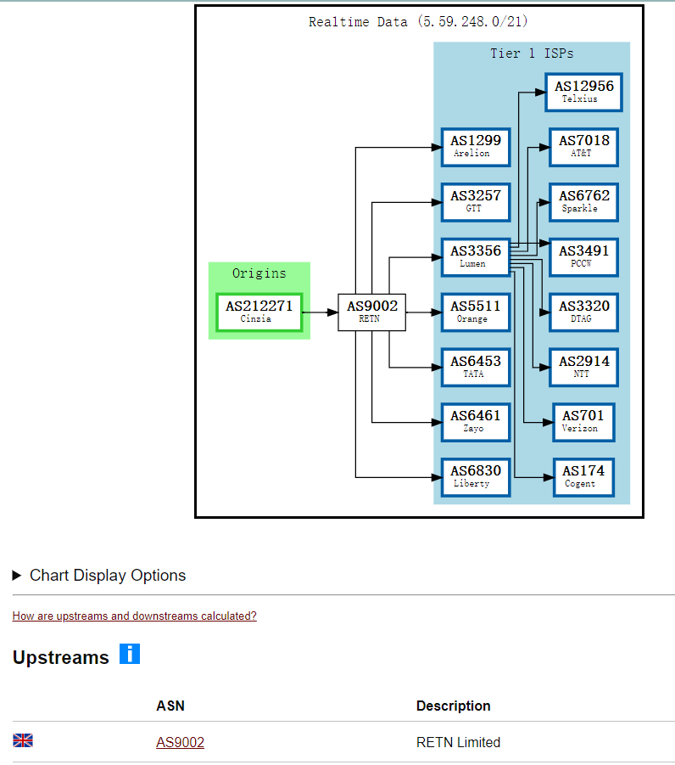The image size is (675, 765).
Task: Select the AS6461 Zayo node
Action: (x=476, y=422)
